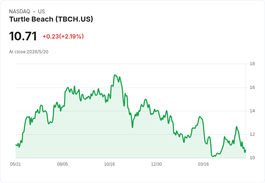Click the 12 label on price axis

252,134
